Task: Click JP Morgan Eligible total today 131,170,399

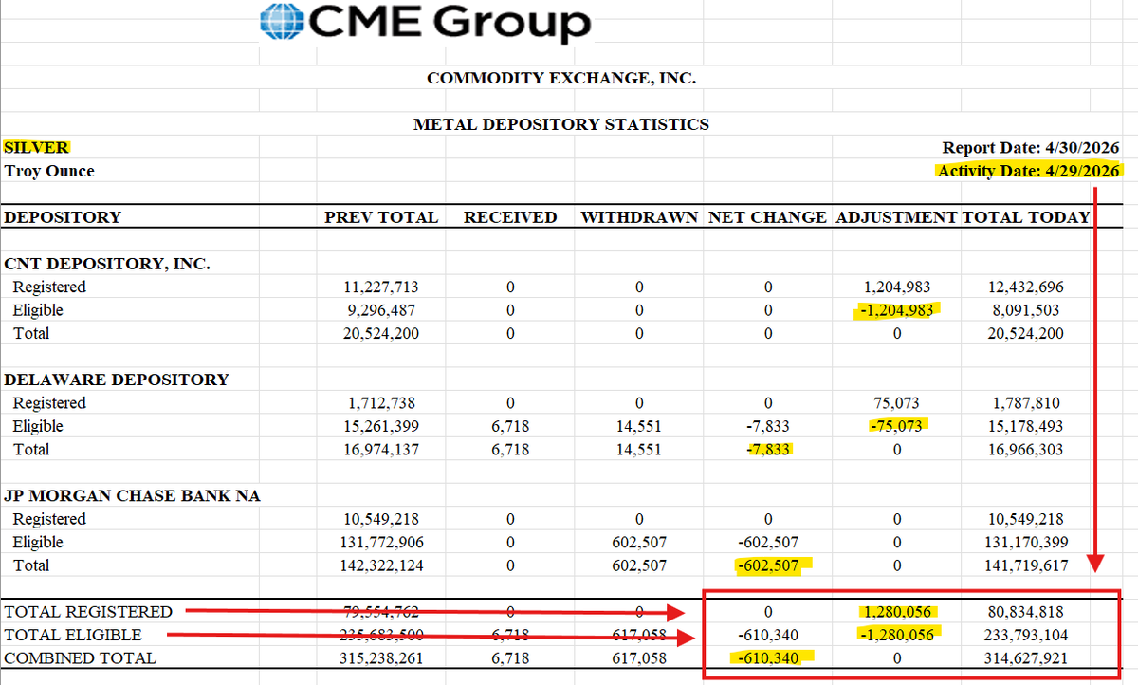Action: tap(1025, 542)
